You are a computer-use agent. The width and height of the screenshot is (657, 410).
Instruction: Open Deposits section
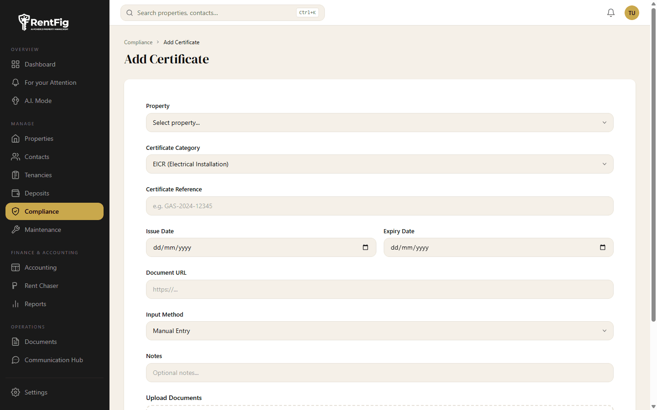point(54,193)
